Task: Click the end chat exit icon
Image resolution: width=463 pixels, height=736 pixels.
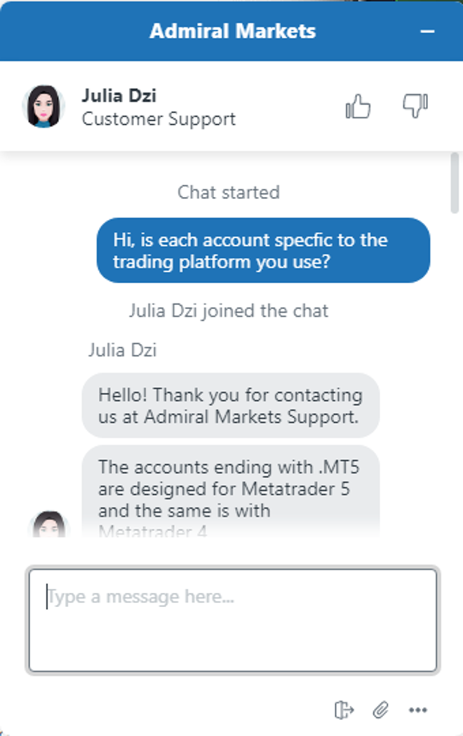Action: 344,710
